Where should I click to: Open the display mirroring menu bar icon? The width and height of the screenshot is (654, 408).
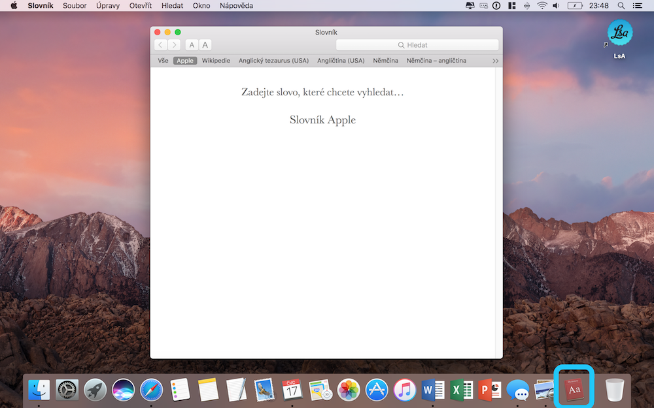(x=470, y=6)
